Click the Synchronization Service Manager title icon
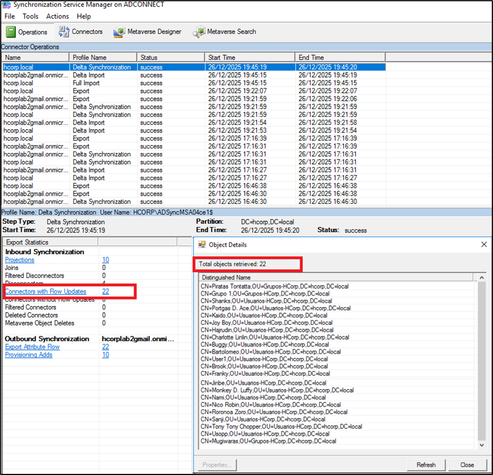 tap(6, 6)
